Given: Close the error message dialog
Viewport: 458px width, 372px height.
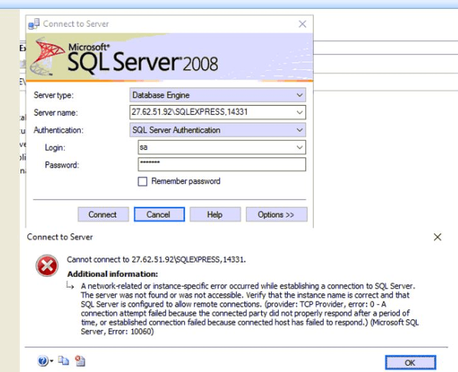Looking at the screenshot, I should (438, 237).
